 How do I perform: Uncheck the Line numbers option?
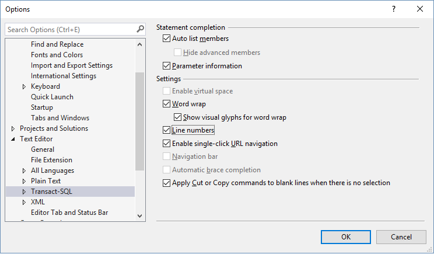[x=167, y=130]
